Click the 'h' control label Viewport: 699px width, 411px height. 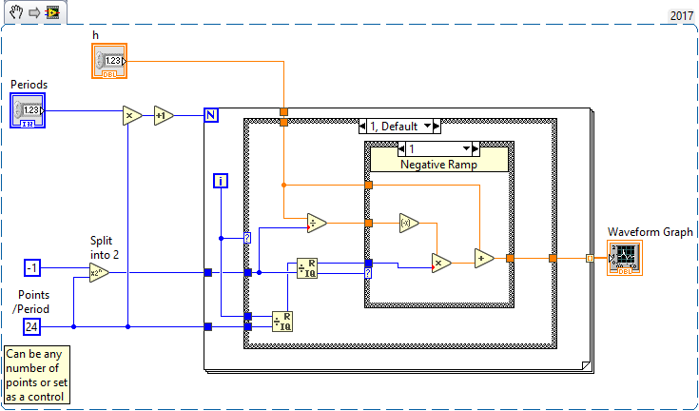coord(95,35)
